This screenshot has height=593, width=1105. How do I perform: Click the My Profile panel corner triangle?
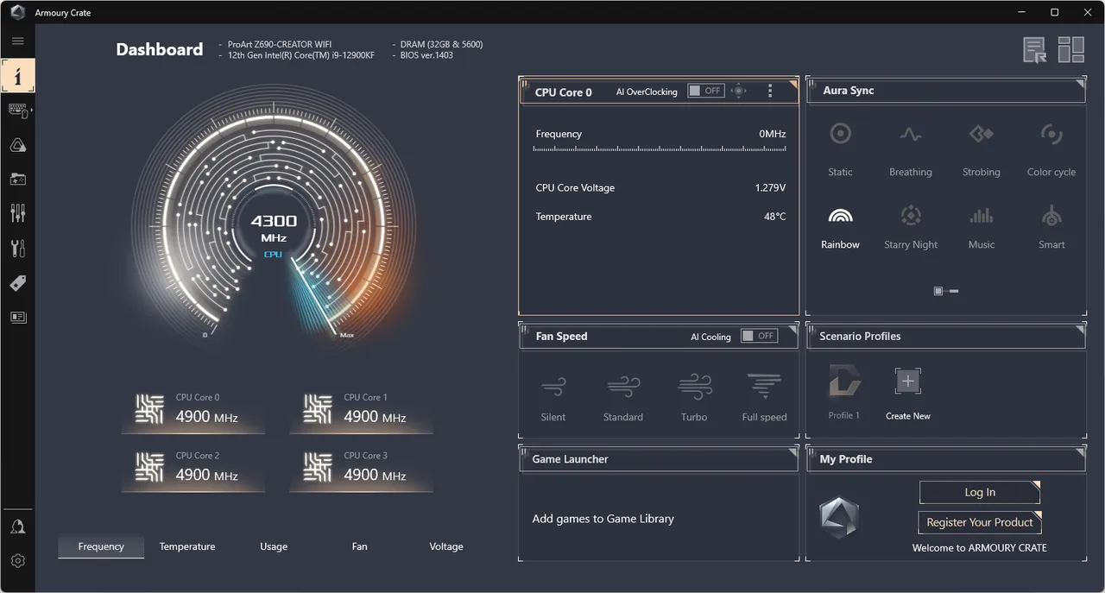[1080, 452]
